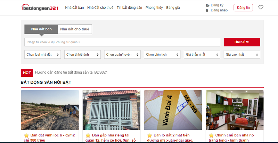Expand the Giá cao nhất dropdown
This screenshot has height=143, width=278.
pos(242,55)
